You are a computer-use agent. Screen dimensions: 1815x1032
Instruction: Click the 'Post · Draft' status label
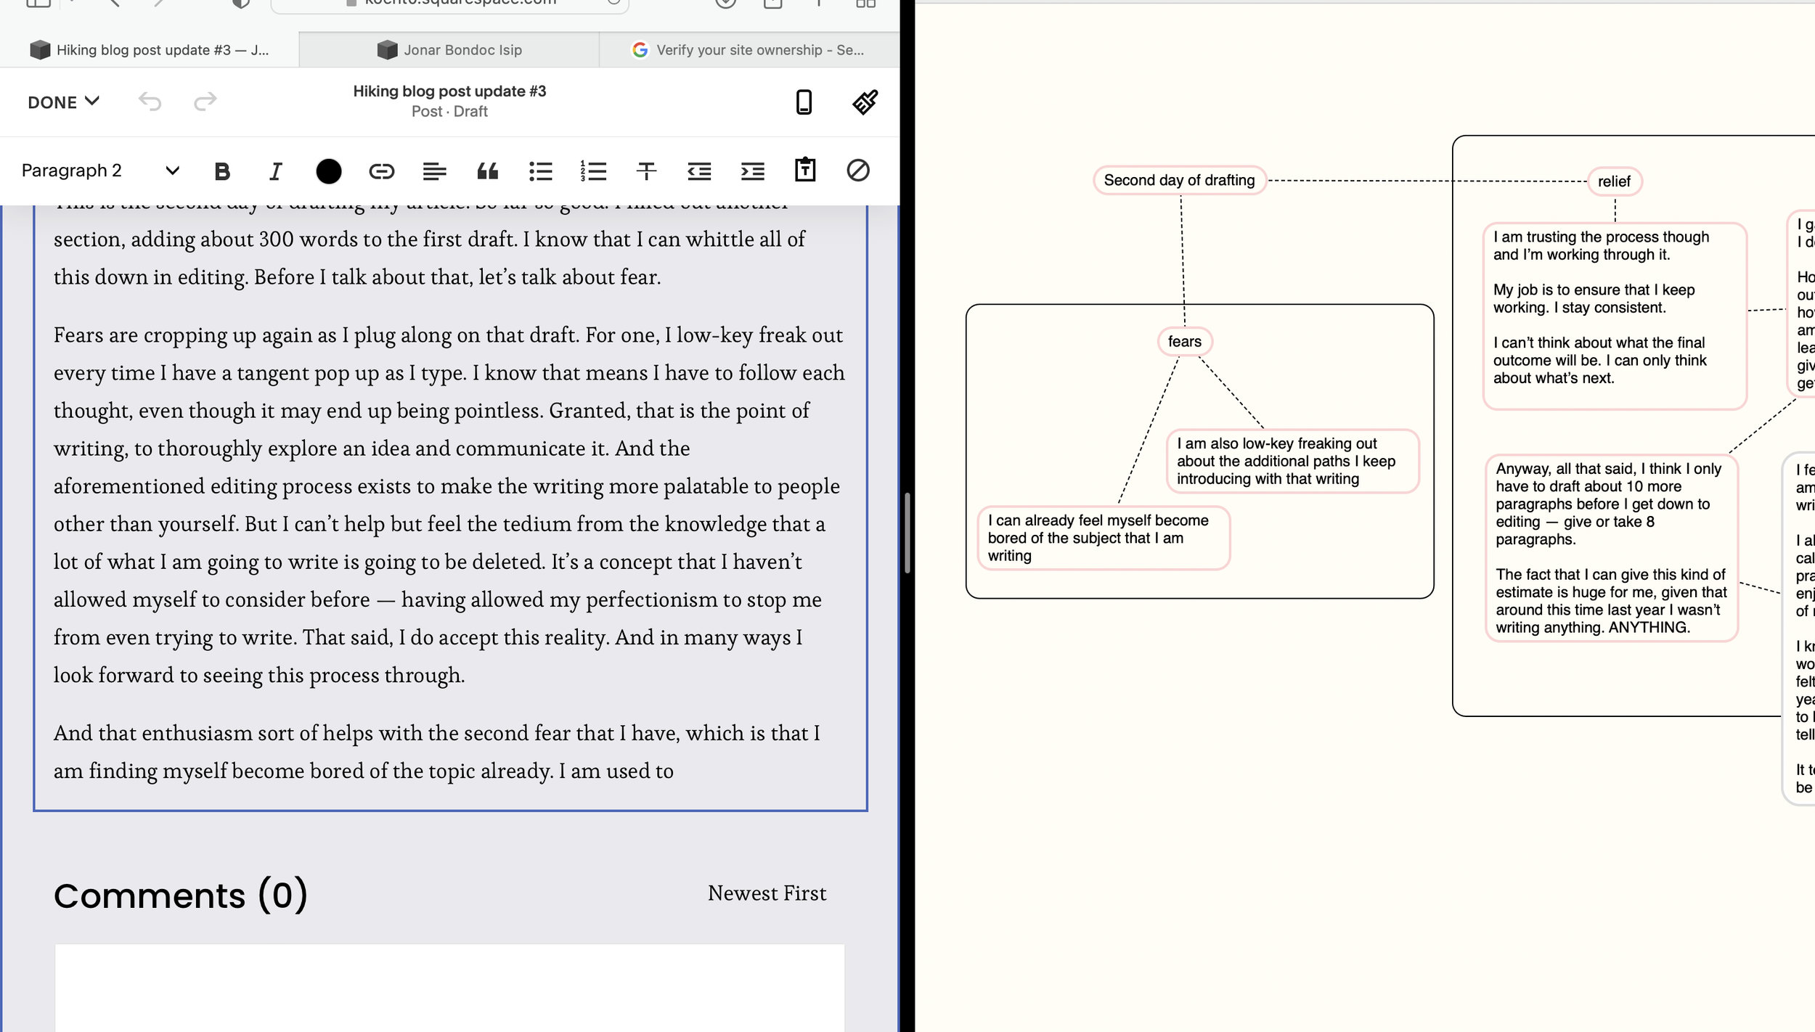[449, 112]
